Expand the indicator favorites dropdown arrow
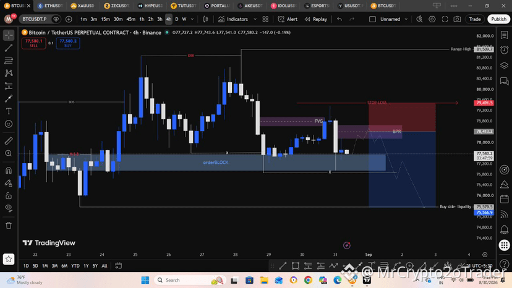This screenshot has width=512, height=288. (255, 19)
